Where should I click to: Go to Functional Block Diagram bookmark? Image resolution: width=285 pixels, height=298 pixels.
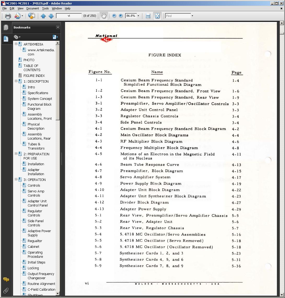pos(39,106)
